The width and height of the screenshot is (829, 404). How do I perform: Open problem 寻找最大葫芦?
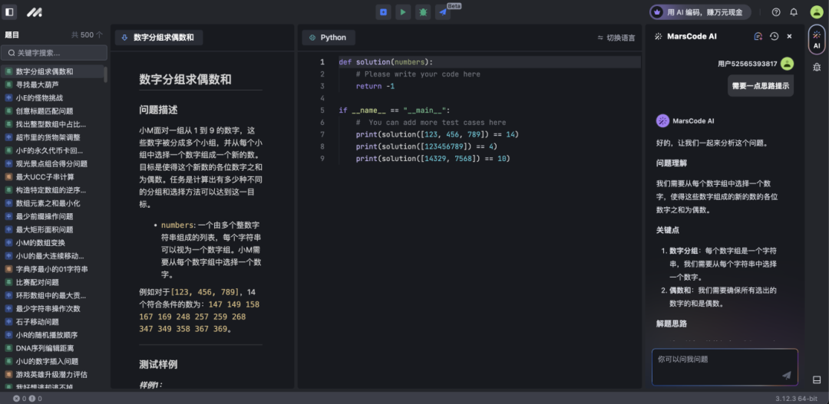pyautogui.click(x=53, y=84)
